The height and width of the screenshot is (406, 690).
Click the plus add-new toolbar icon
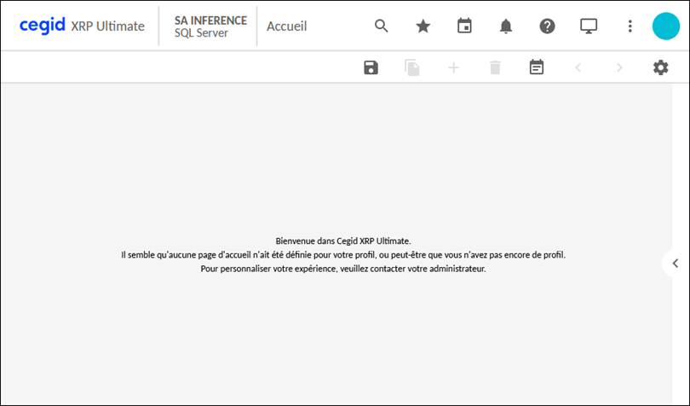454,67
